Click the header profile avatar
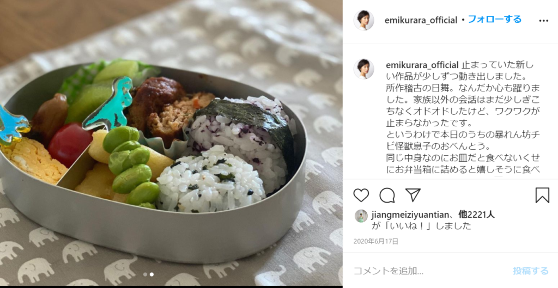The width and height of the screenshot is (558, 288). pos(363,20)
